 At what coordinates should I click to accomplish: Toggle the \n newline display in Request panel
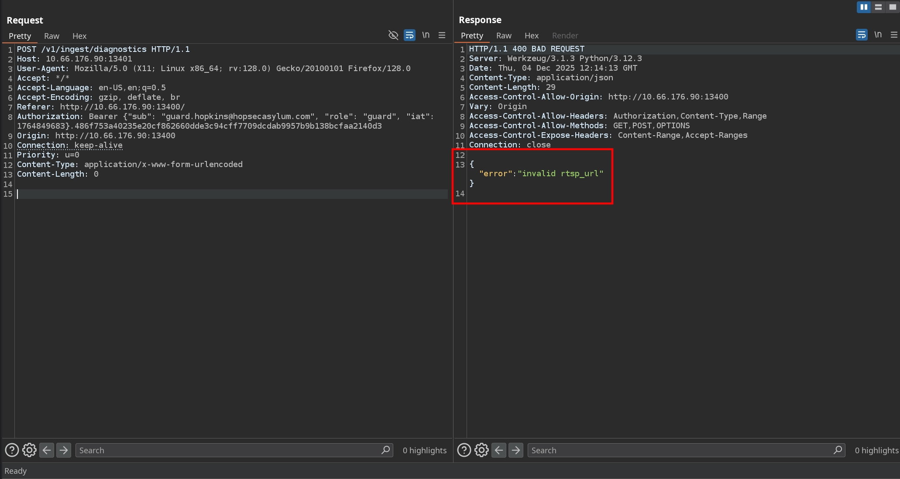(426, 35)
